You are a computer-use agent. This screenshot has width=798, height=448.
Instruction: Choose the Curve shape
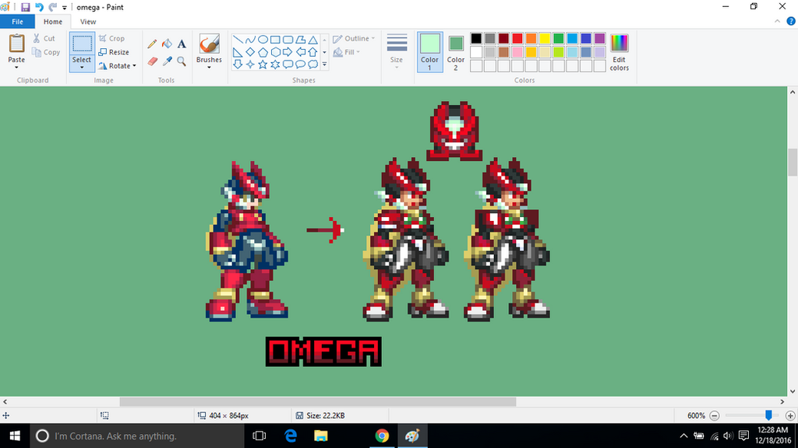[x=250, y=40]
